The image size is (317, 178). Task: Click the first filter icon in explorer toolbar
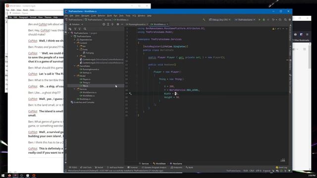pyautogui.click(x=75, y=29)
